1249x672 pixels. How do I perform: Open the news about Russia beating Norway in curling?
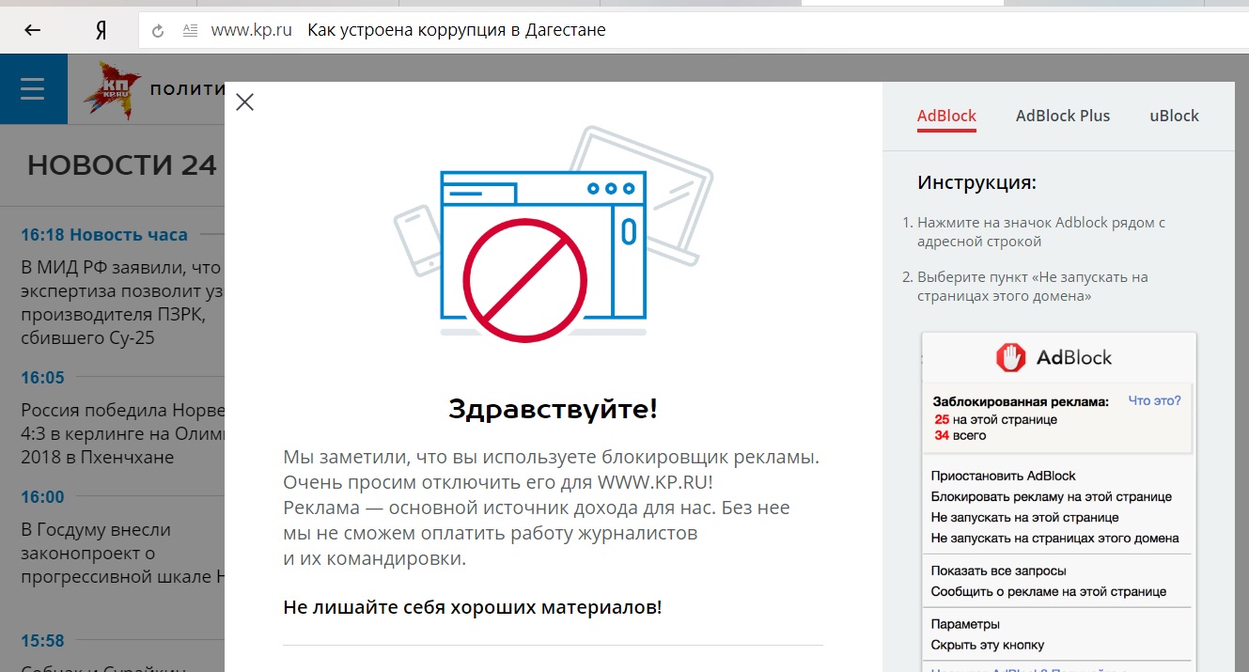point(124,434)
